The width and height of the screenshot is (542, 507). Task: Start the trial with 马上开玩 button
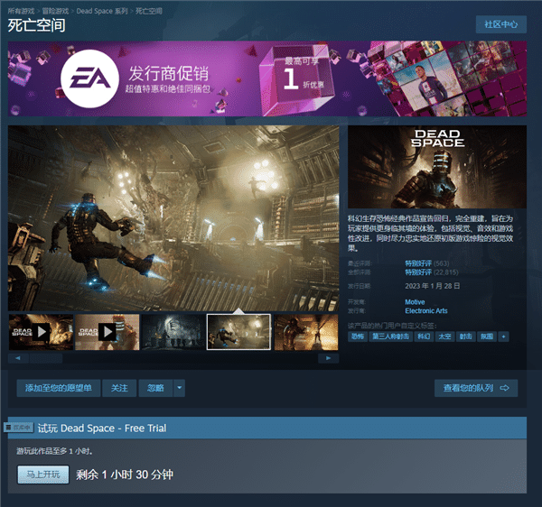tap(43, 475)
